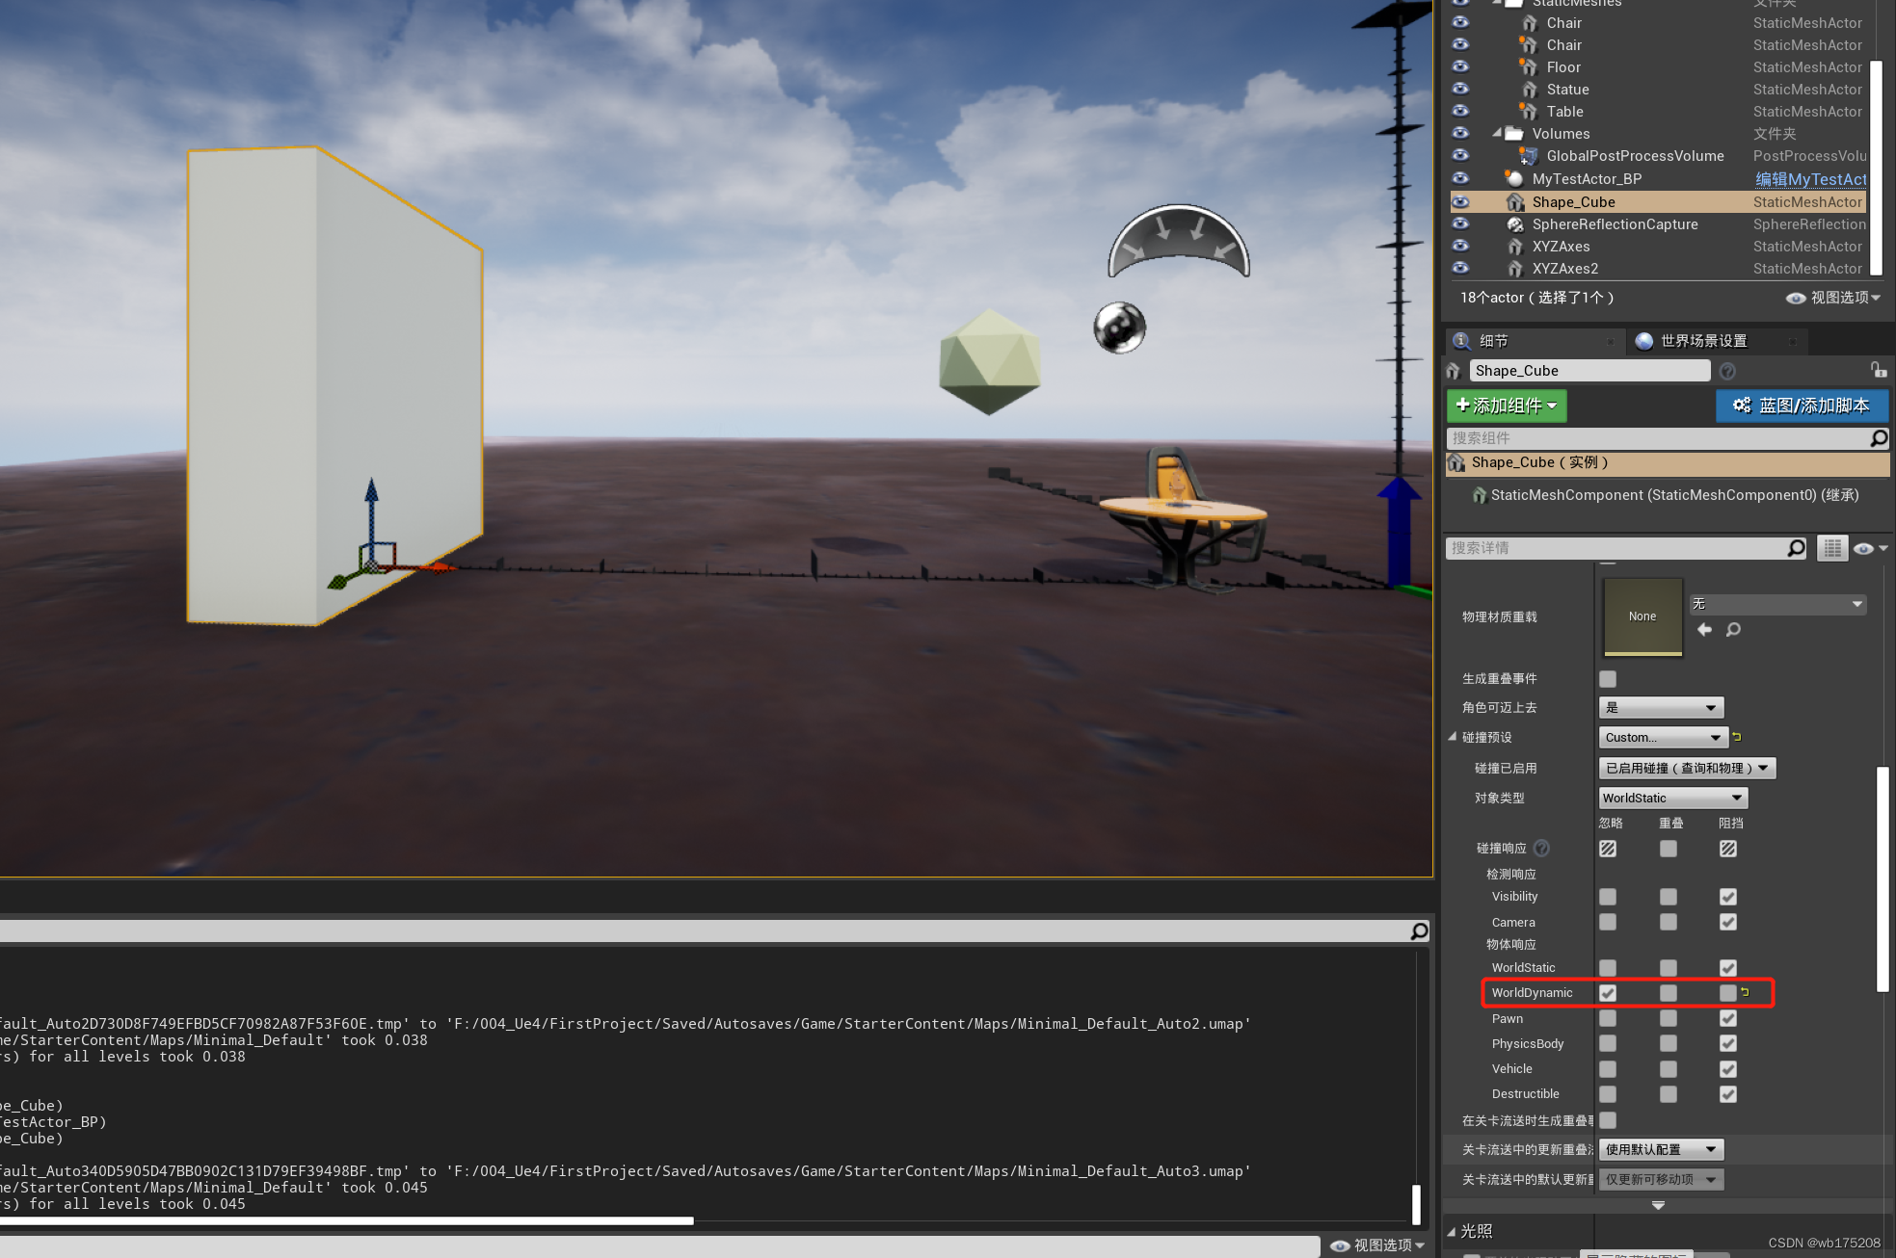Open the 使用默认配置 dropdown
This screenshot has height=1258, width=1896.
tap(1661, 1149)
